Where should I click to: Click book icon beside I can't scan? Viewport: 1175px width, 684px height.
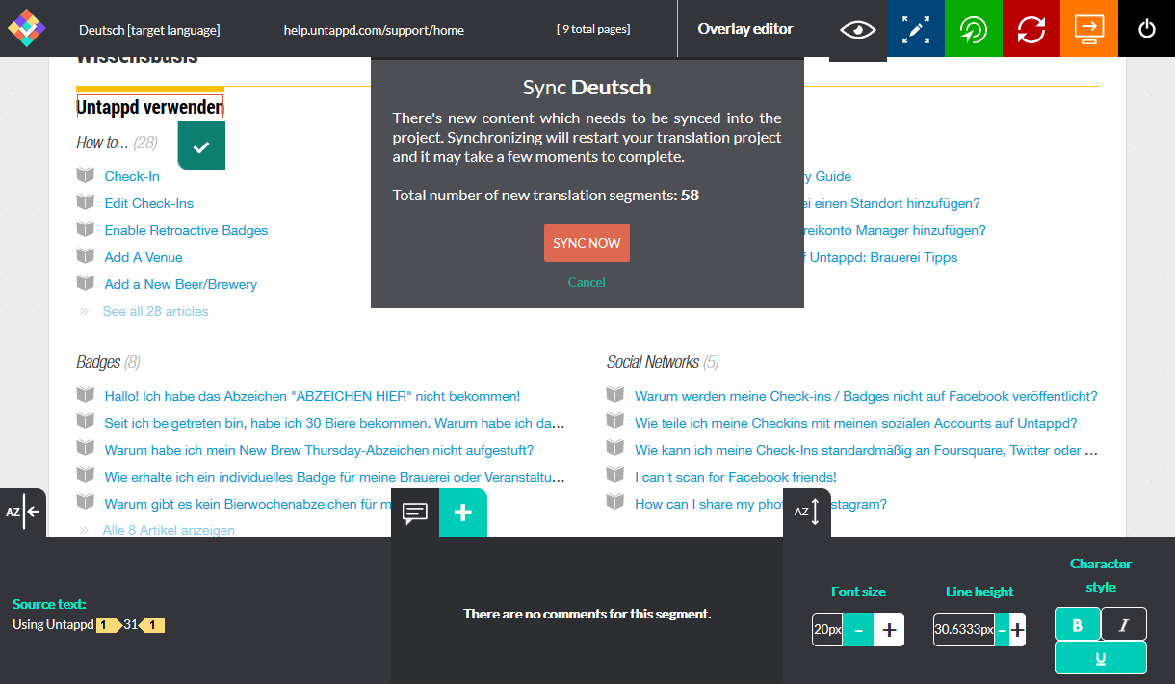(615, 476)
